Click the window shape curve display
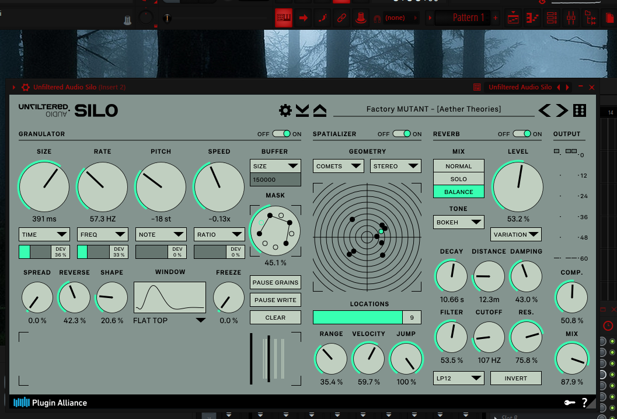The height and width of the screenshot is (419, 617). tap(170, 297)
